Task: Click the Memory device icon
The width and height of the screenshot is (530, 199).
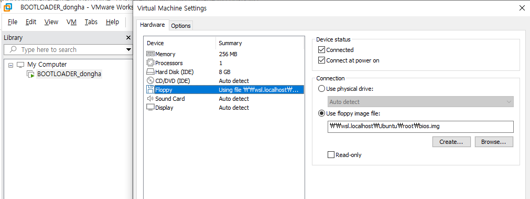Action: point(150,54)
